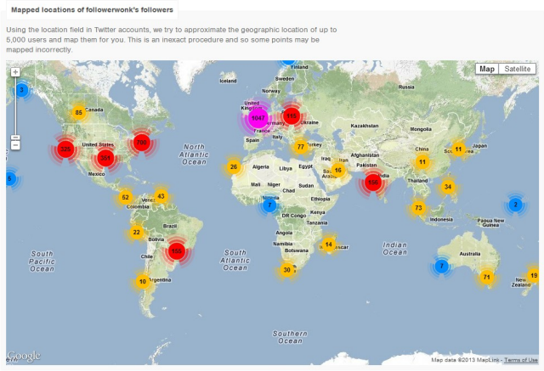The height and width of the screenshot is (371, 544).
Task: Switch to Map view
Action: [x=487, y=69]
